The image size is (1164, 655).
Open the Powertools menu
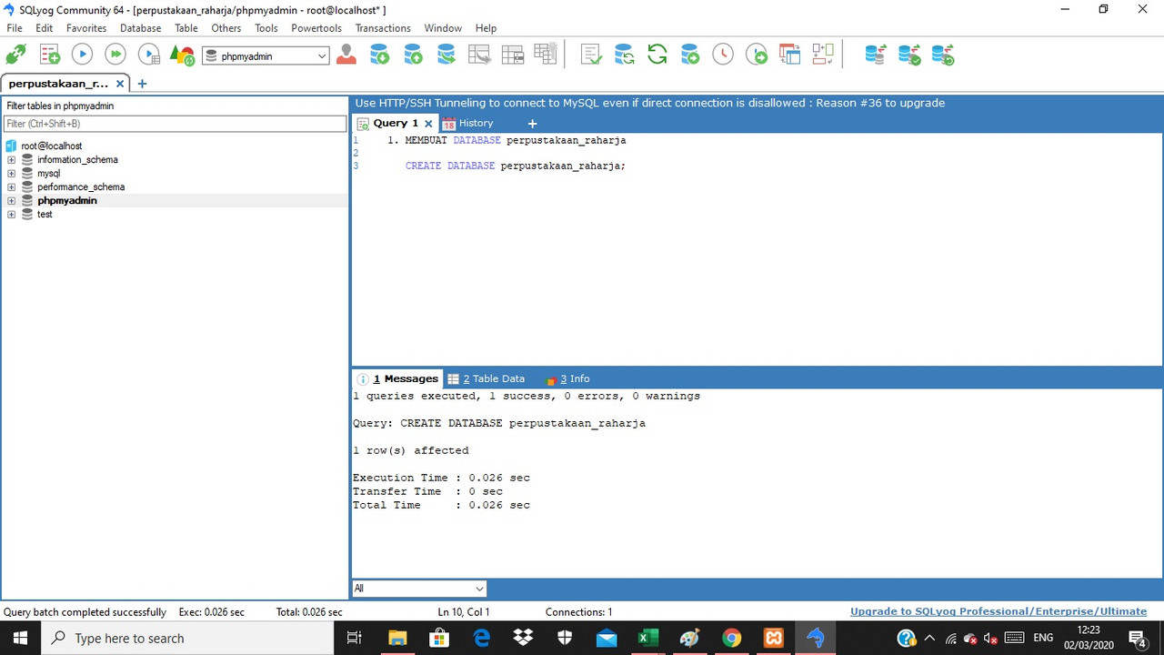(x=316, y=28)
